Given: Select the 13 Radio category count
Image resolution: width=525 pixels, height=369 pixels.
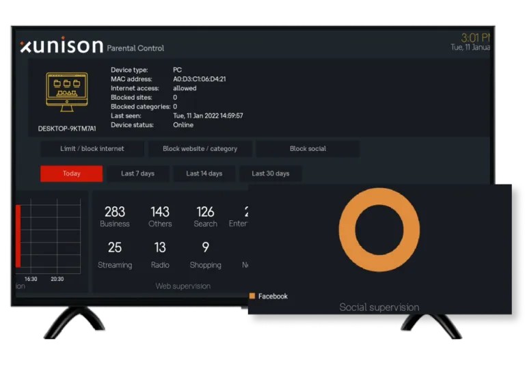Looking at the screenshot, I should [x=160, y=255].
